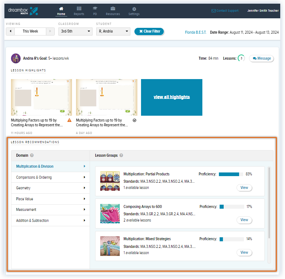
Task: Select Comparisons & Ordering domain
Action: click(50, 177)
